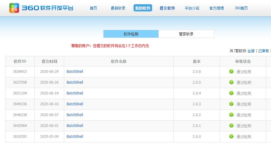
Task: Click version 2.0.4 cell
Action: click(197, 93)
